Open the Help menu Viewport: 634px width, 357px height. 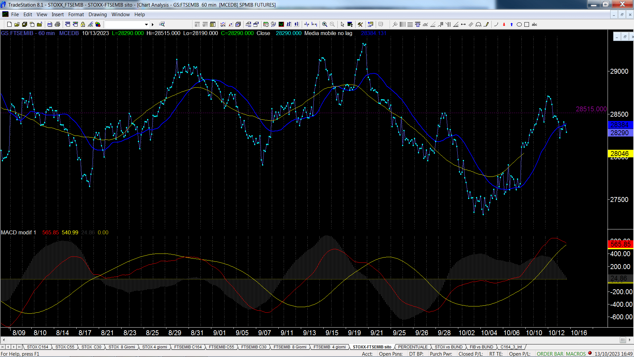pos(140,15)
